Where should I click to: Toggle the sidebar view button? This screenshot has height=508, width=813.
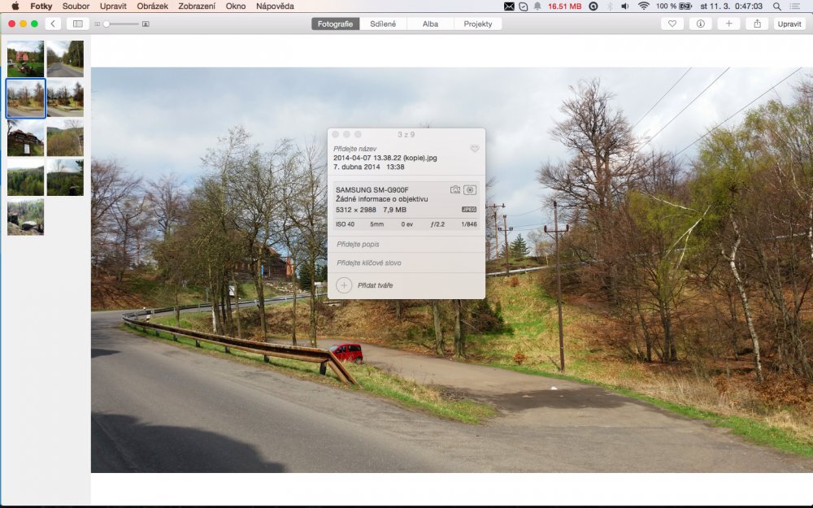[x=78, y=24]
